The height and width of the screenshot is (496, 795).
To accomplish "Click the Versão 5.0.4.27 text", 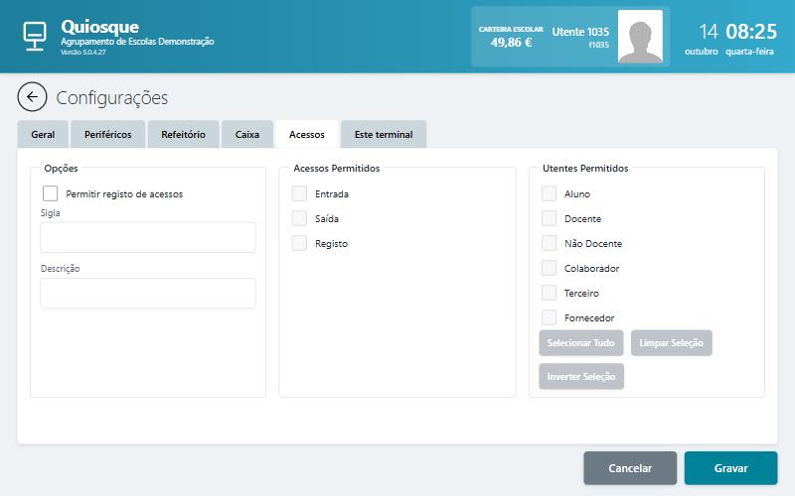I will (x=83, y=53).
